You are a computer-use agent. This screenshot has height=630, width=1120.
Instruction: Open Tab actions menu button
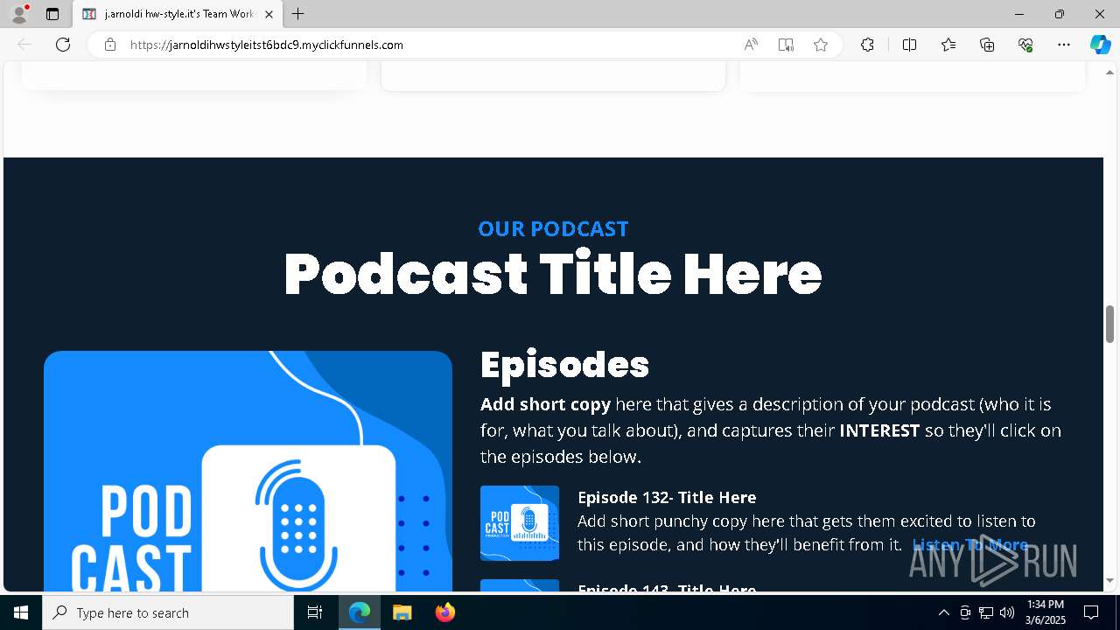[52, 14]
